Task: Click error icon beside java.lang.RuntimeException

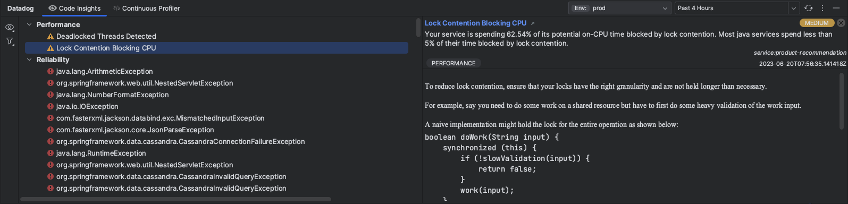Action: (51, 153)
